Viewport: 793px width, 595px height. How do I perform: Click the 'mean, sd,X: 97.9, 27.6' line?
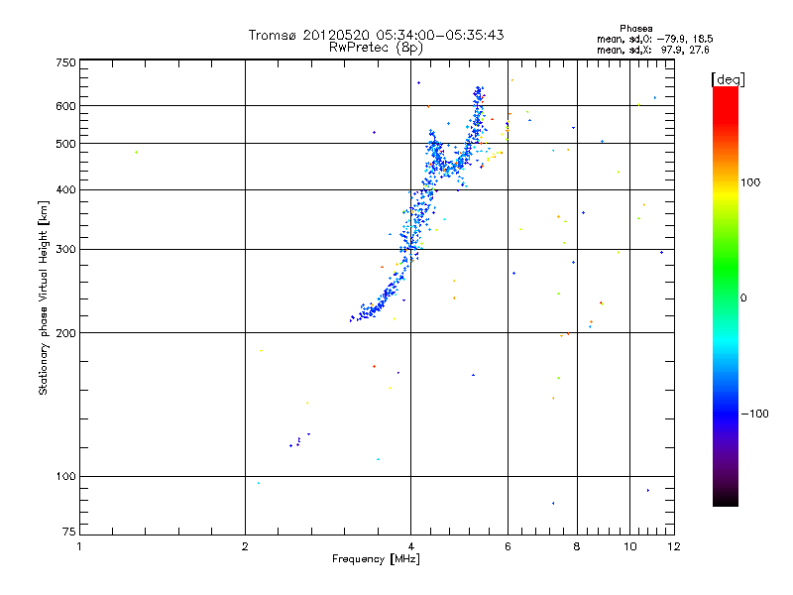(x=653, y=50)
